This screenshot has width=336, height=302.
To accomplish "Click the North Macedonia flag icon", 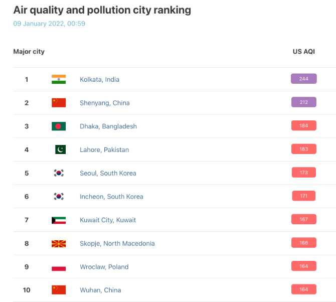I will pos(59,244).
